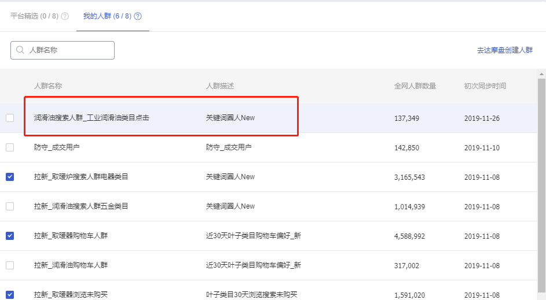Select 润滑油搜索人群_工业润滑油类目点击 name text

point(91,118)
